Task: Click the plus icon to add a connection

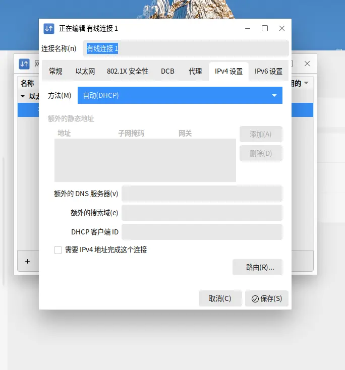Action: 27,261
